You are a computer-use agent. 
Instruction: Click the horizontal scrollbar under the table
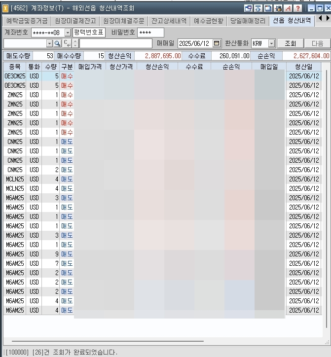(x=108, y=341)
